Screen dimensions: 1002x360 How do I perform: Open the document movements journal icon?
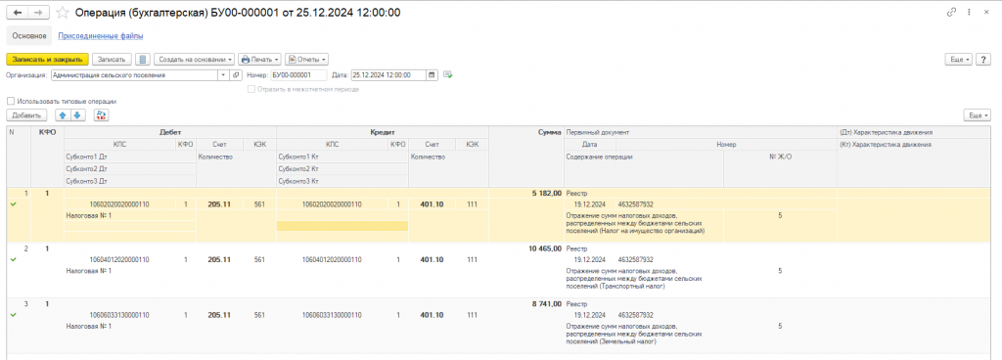pyautogui.click(x=143, y=60)
